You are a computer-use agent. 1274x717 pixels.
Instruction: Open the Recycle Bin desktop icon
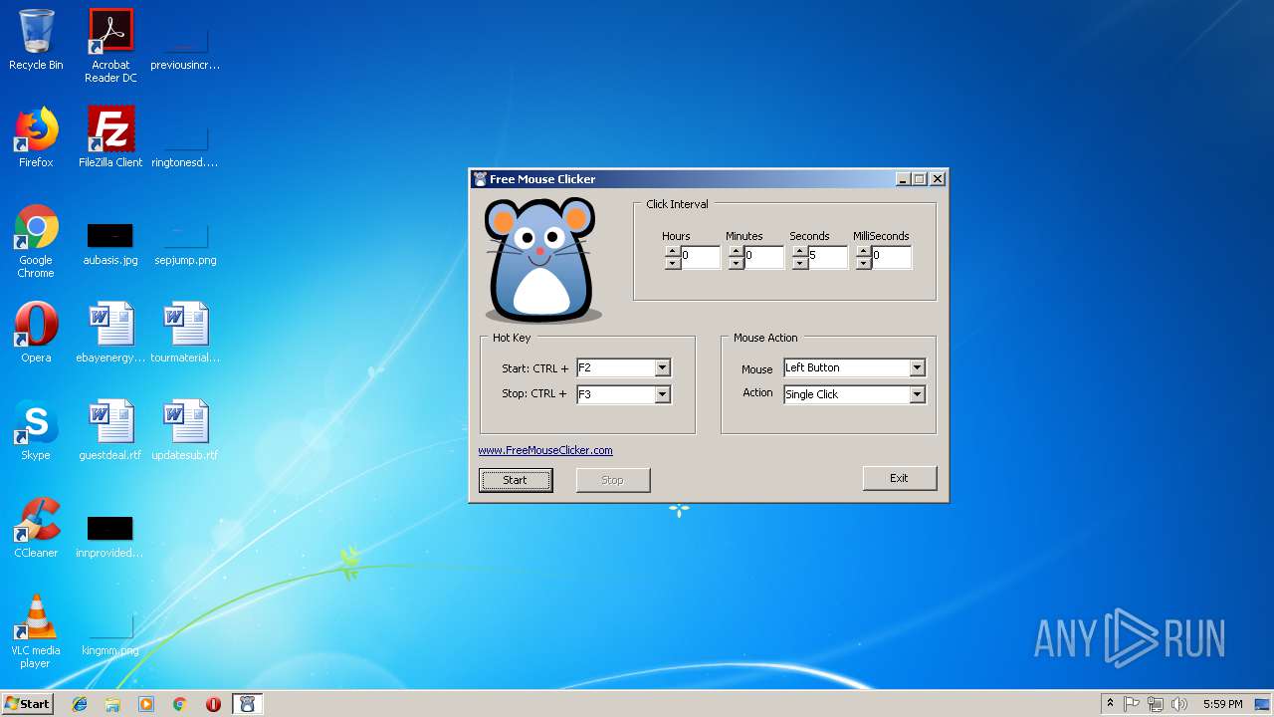click(x=36, y=40)
